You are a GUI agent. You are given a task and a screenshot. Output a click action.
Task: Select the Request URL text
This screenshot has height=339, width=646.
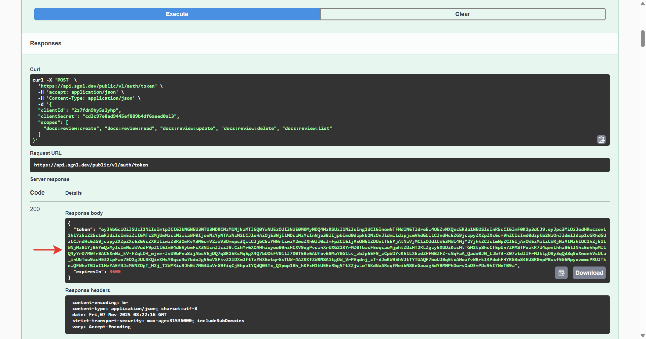[91, 165]
